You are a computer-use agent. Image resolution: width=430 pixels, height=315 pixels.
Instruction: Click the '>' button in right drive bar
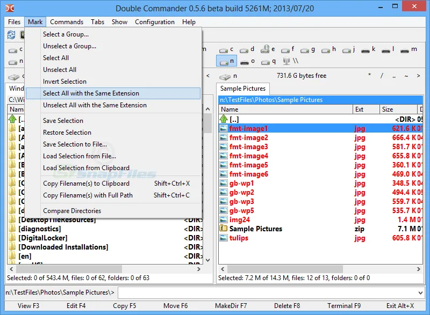(418, 76)
